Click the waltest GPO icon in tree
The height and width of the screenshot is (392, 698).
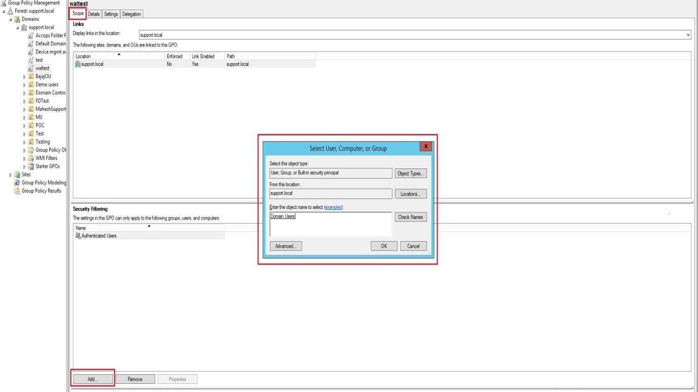31,68
